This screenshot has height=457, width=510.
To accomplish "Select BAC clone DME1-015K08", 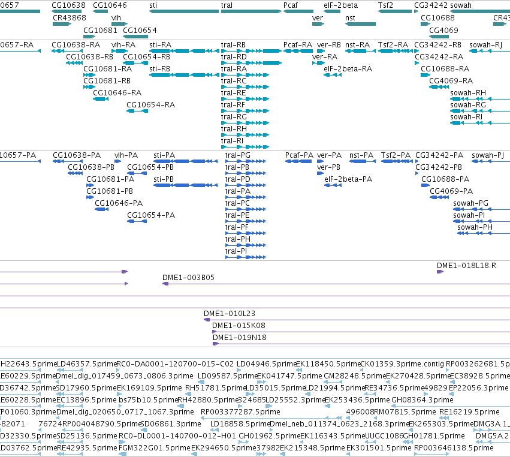I will point(361,332).
